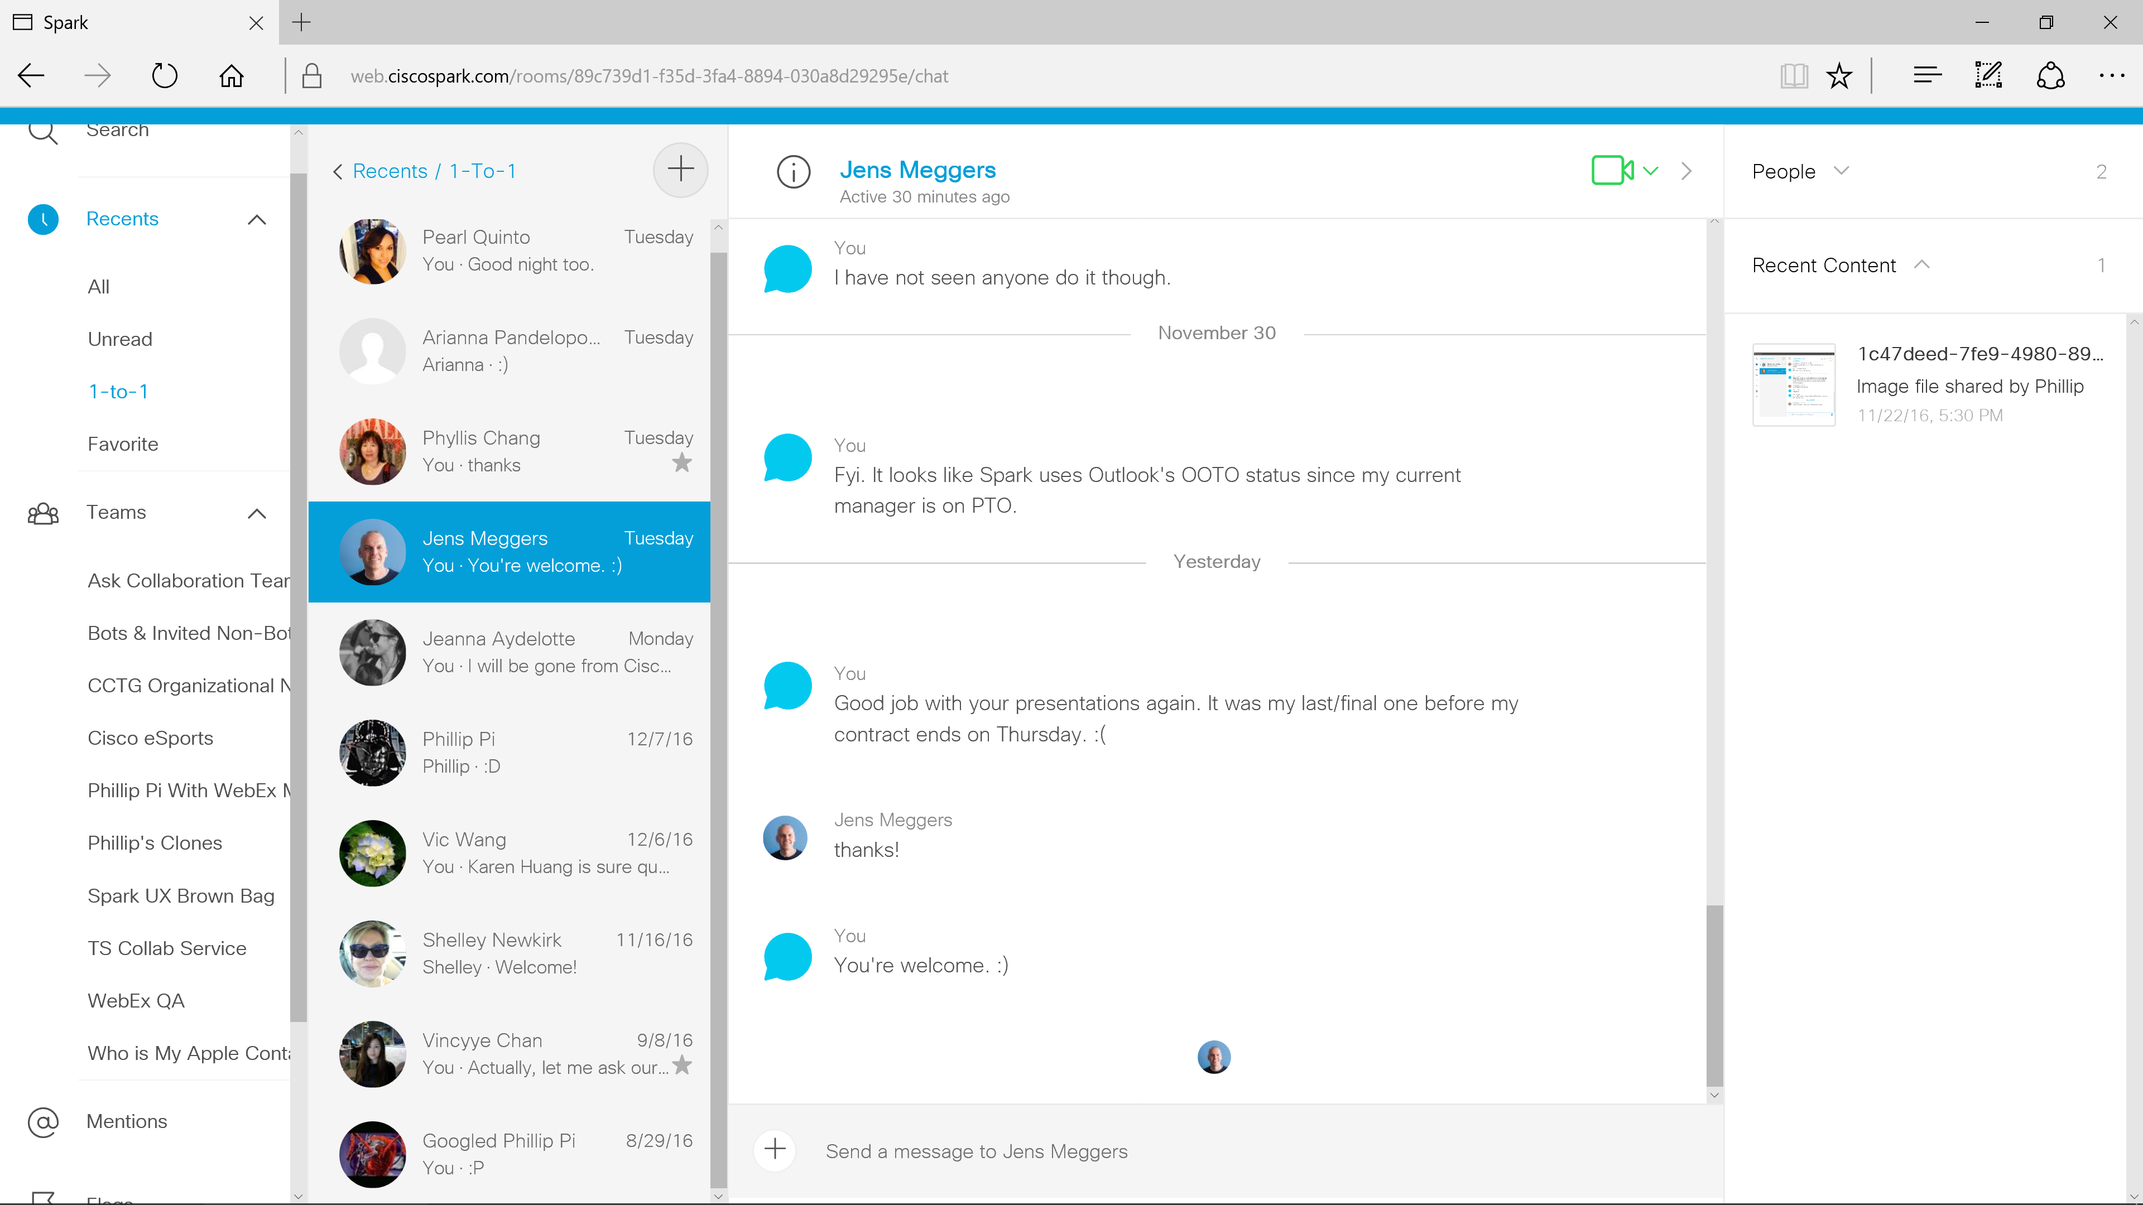Screen dimensions: 2143x1205
Task: Collapse the Recent Content section
Action: click(1921, 264)
